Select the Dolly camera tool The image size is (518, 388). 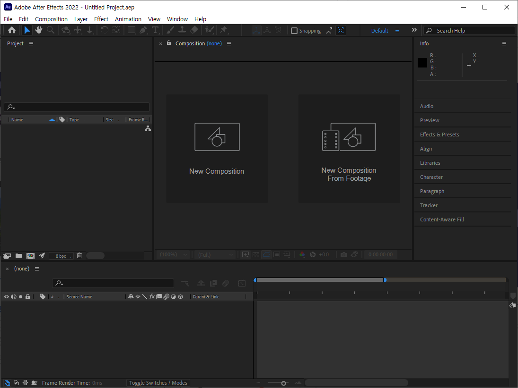tap(89, 30)
